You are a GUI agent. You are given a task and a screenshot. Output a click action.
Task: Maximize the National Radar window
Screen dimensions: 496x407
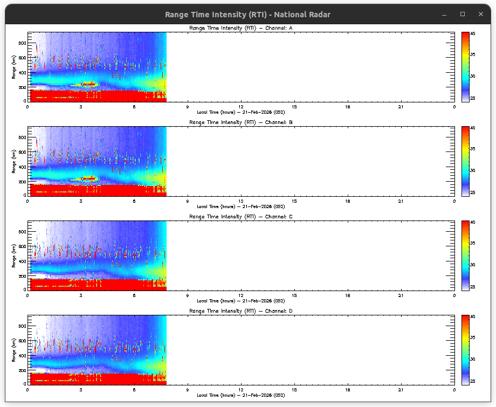pyautogui.click(x=462, y=14)
